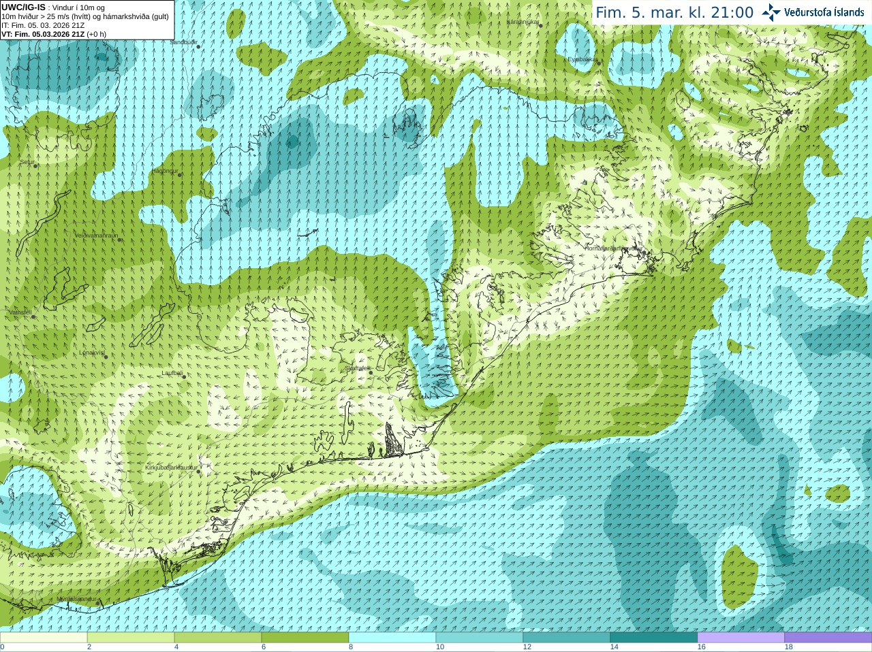Screen dimensions: 872x652
Task: Click legend tick value 18
Action: [789, 647]
